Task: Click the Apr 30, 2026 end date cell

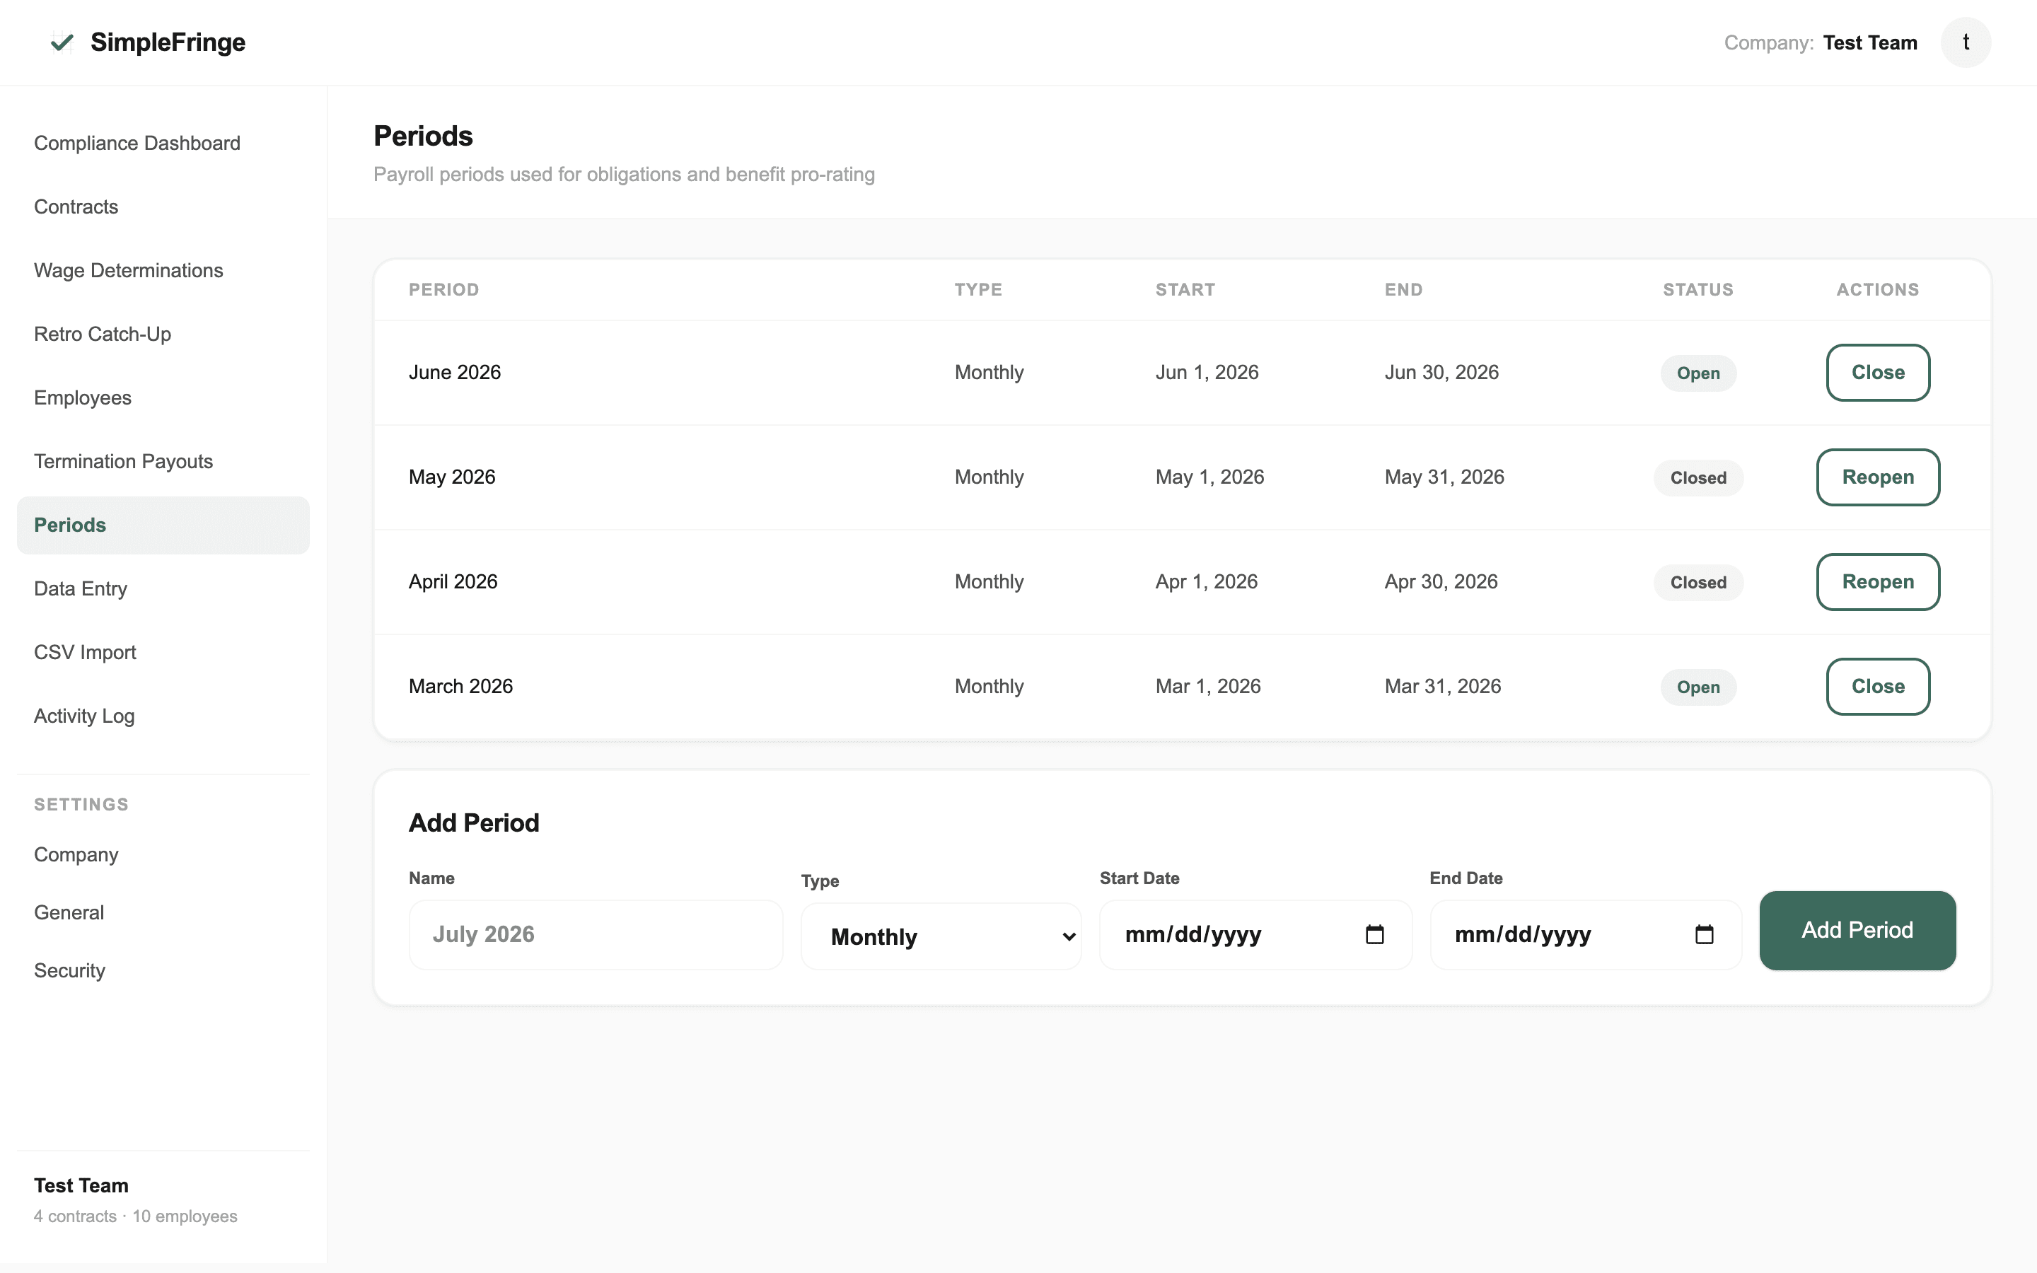Action: [1441, 582]
